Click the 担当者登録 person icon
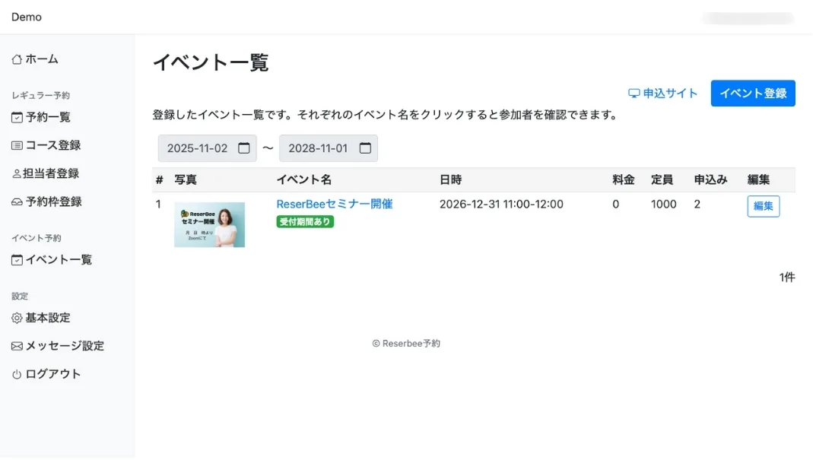This screenshot has height=460, width=813. tap(17, 174)
